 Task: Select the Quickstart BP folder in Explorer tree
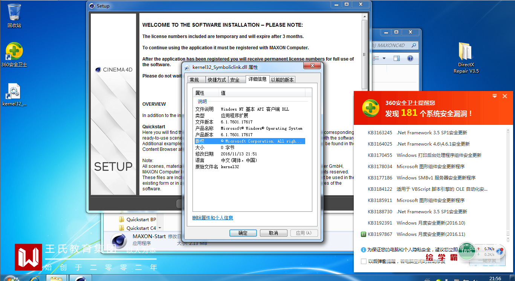137,219
